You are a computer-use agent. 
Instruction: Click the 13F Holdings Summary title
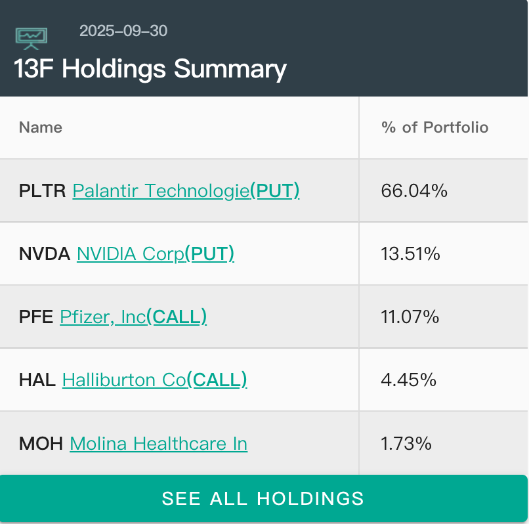pyautogui.click(x=150, y=69)
